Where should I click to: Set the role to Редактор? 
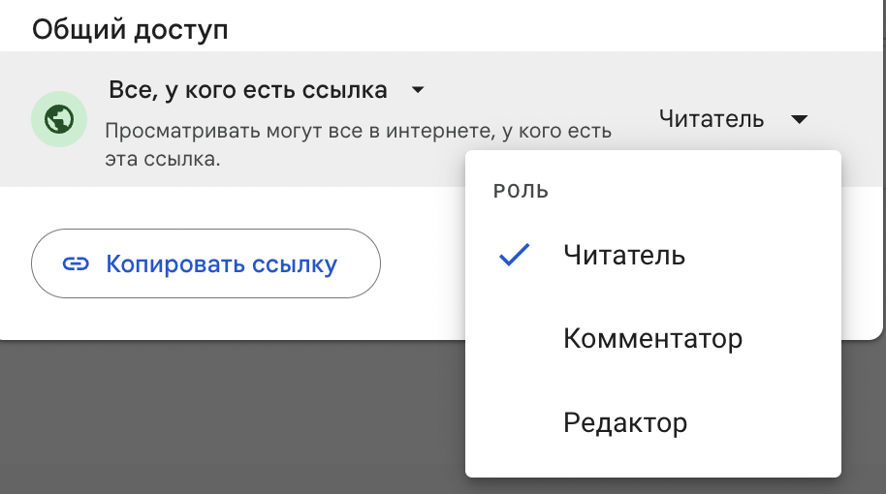click(625, 422)
